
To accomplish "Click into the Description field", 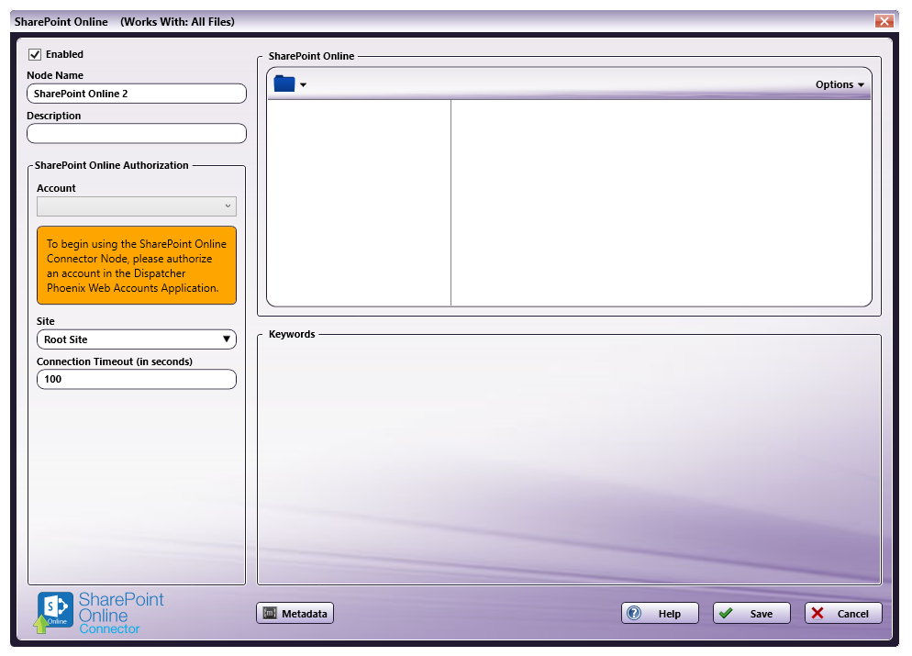I will [137, 133].
